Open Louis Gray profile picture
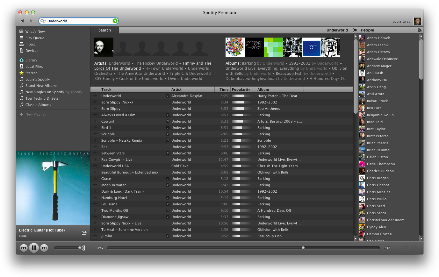The height and width of the screenshot is (277, 439). tap(417, 21)
